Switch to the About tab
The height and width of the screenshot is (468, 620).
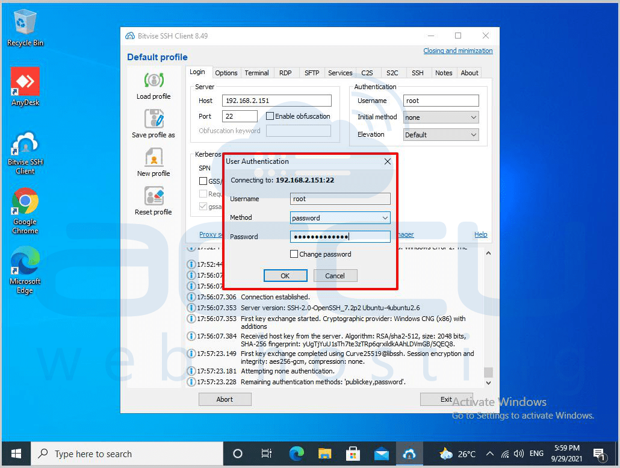[470, 73]
